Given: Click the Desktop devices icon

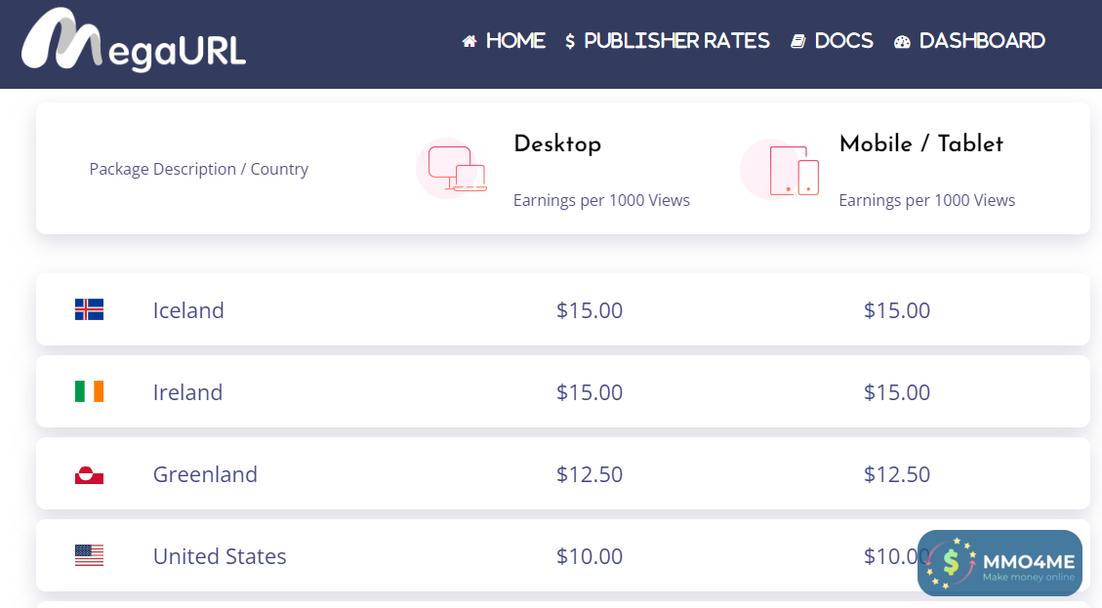Looking at the screenshot, I should 456,169.
